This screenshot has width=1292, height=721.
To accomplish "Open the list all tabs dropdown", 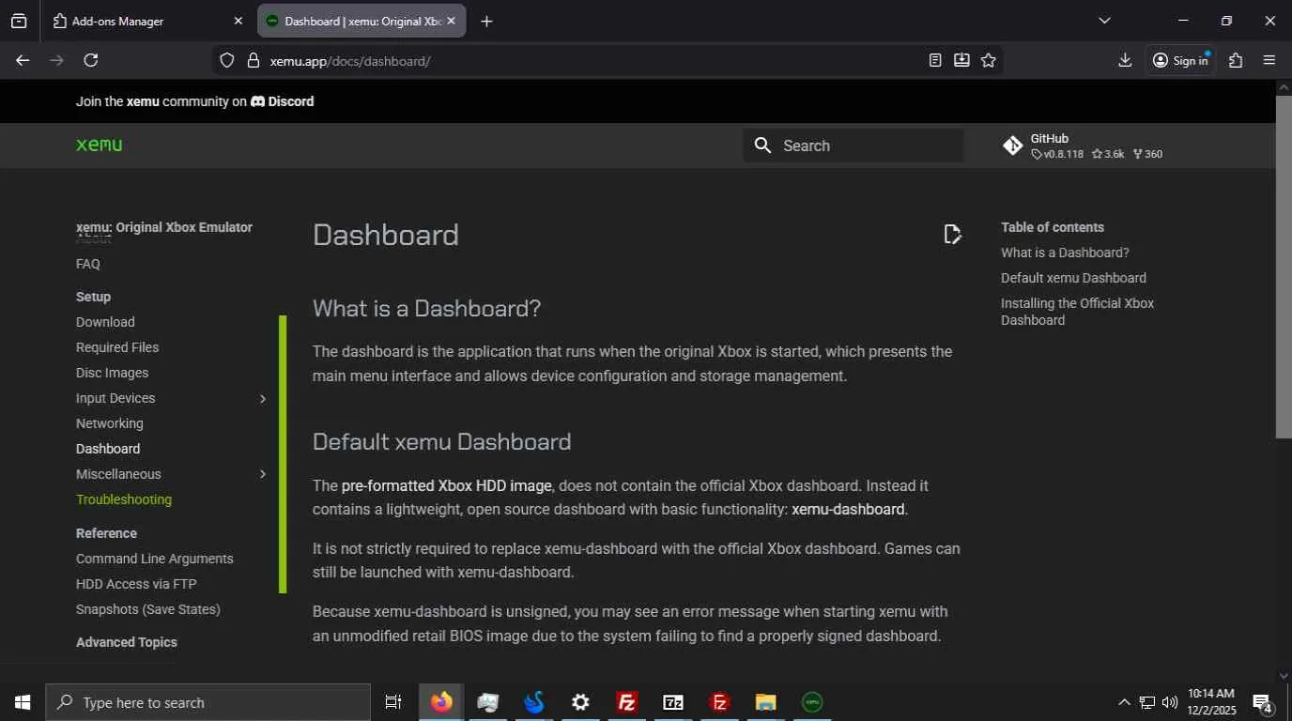I will [x=1104, y=21].
